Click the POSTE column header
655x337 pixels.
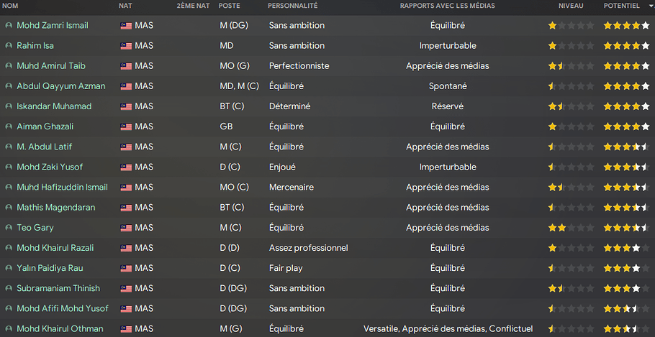[x=230, y=6]
